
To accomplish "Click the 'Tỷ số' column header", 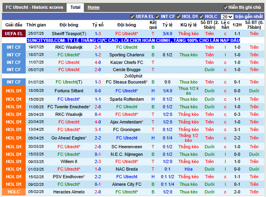I will pos(98,25).
